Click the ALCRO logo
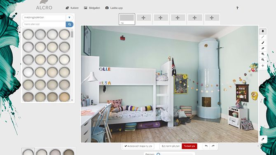276x155 pixels. tap(44, 5)
